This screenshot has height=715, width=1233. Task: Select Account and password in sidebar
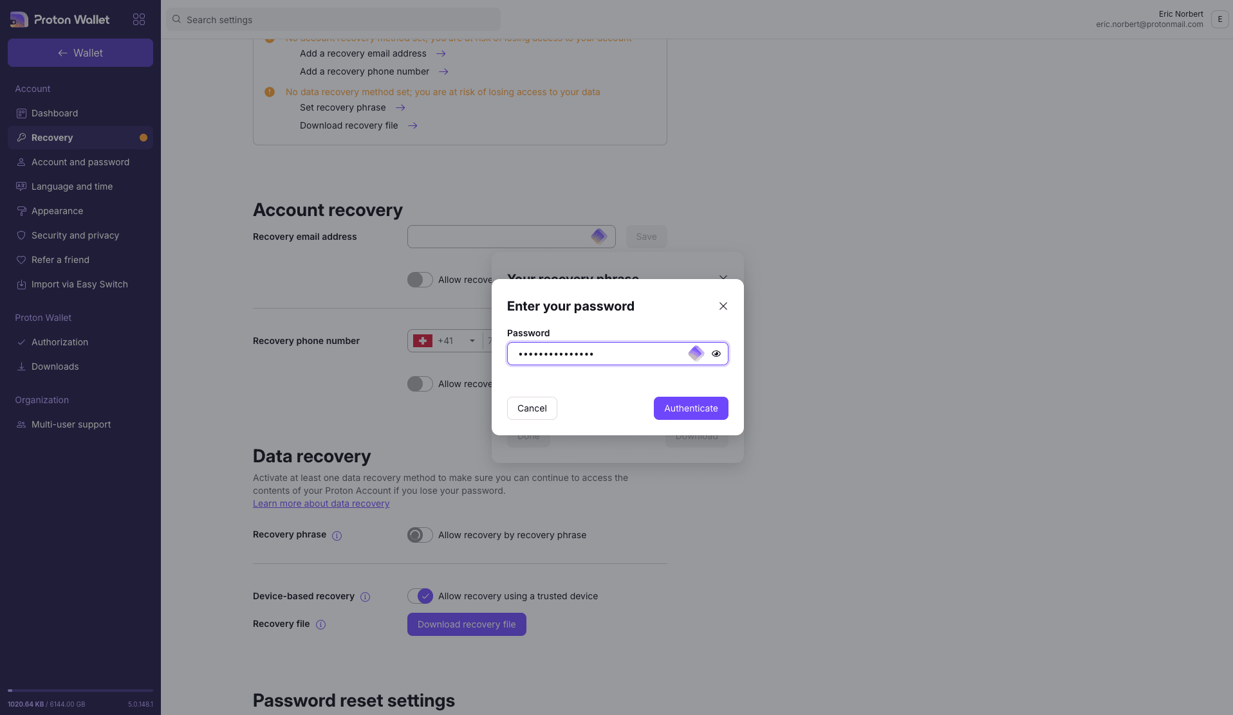click(80, 162)
